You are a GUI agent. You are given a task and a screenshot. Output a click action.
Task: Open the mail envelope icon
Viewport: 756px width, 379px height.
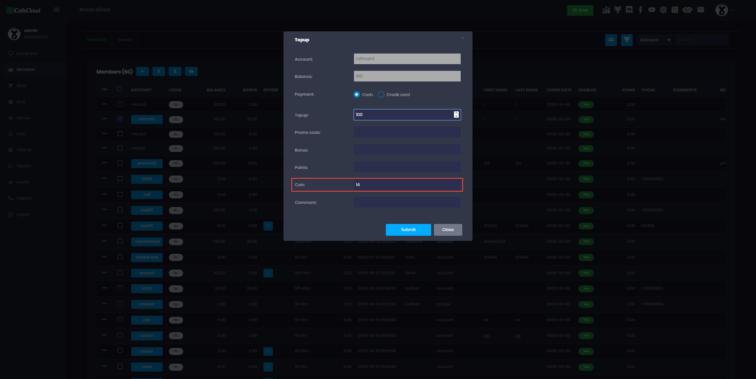point(700,10)
